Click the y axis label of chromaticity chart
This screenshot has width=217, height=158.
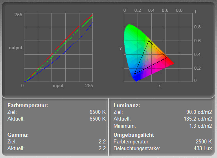point(121,48)
